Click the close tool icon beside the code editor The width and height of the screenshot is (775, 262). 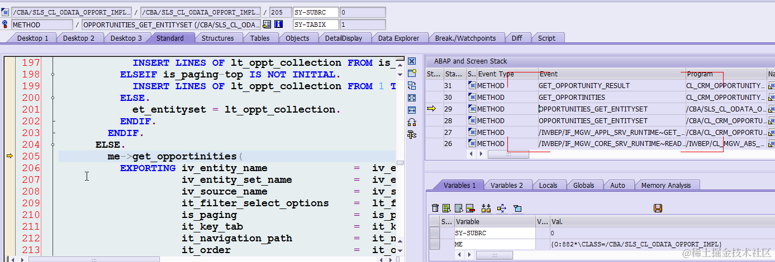[x=412, y=61]
